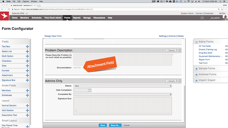Add a Signature Box field via plus icon
228x128 pixels.
[27, 80]
